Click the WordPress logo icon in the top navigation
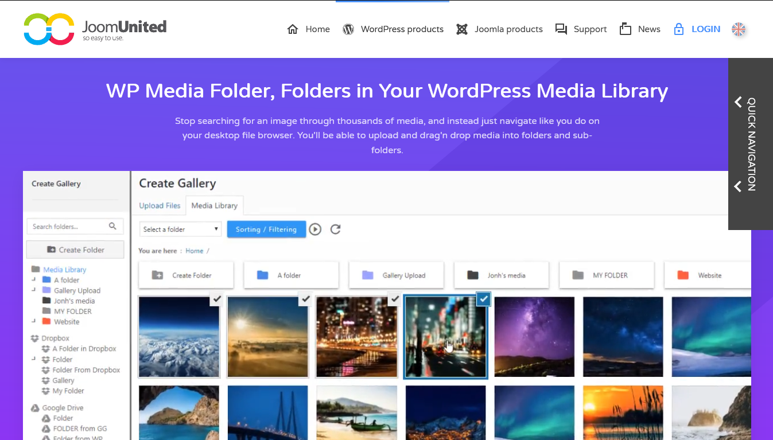This screenshot has height=440, width=773. (348, 29)
